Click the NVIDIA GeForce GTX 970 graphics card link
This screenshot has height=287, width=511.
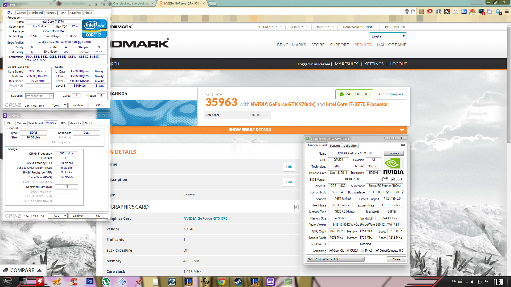click(205, 218)
